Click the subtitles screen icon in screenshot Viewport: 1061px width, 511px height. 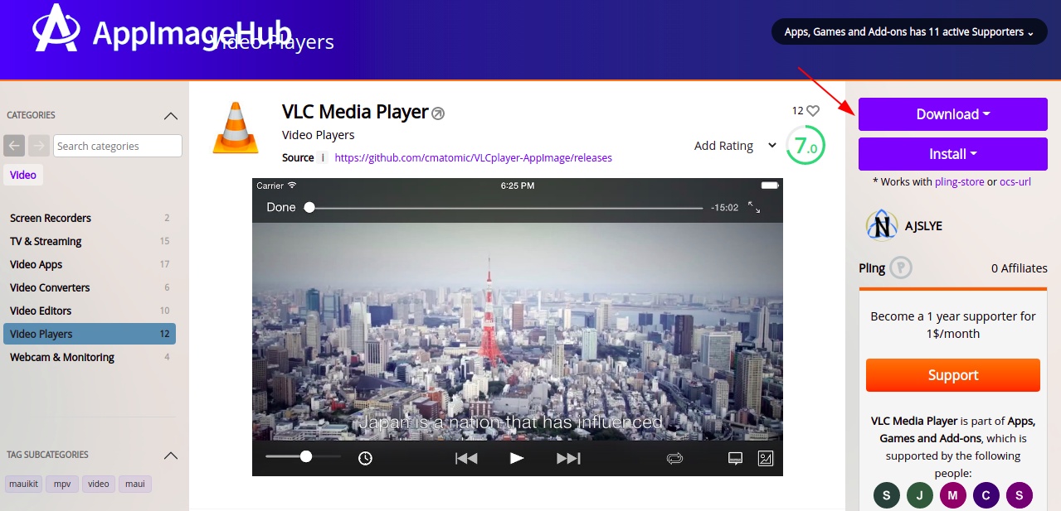coord(735,458)
